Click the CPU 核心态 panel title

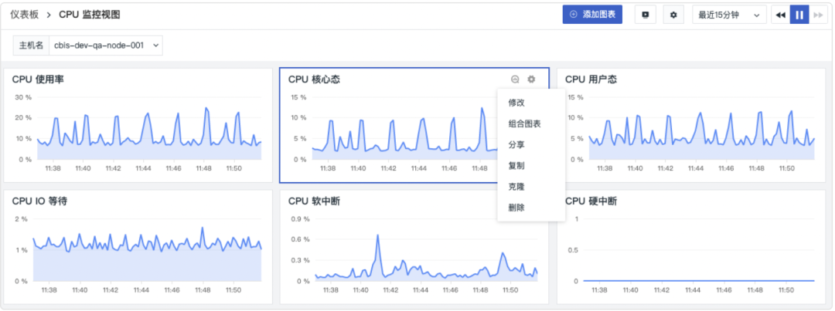click(314, 79)
